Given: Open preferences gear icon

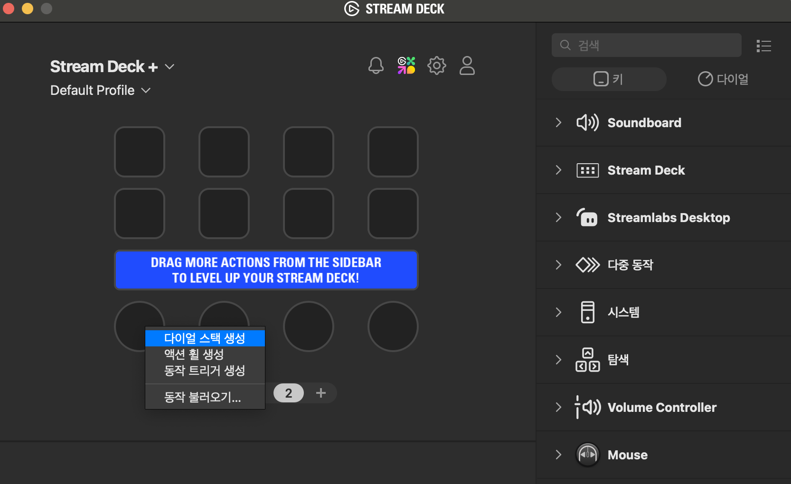Looking at the screenshot, I should tap(437, 65).
